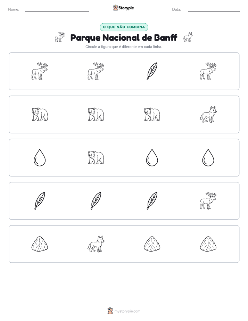Click the third rock pile in the bottom row
Screen dimensions: 248x321
coord(152,244)
